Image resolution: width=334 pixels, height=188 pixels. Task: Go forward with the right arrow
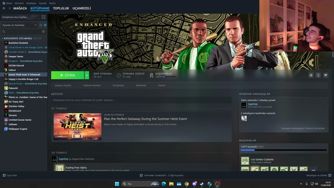click(x=9, y=8)
